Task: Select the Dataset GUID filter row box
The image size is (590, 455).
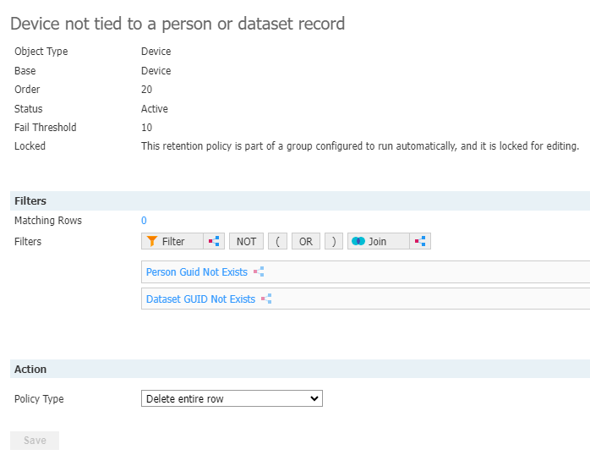Action: [366, 299]
